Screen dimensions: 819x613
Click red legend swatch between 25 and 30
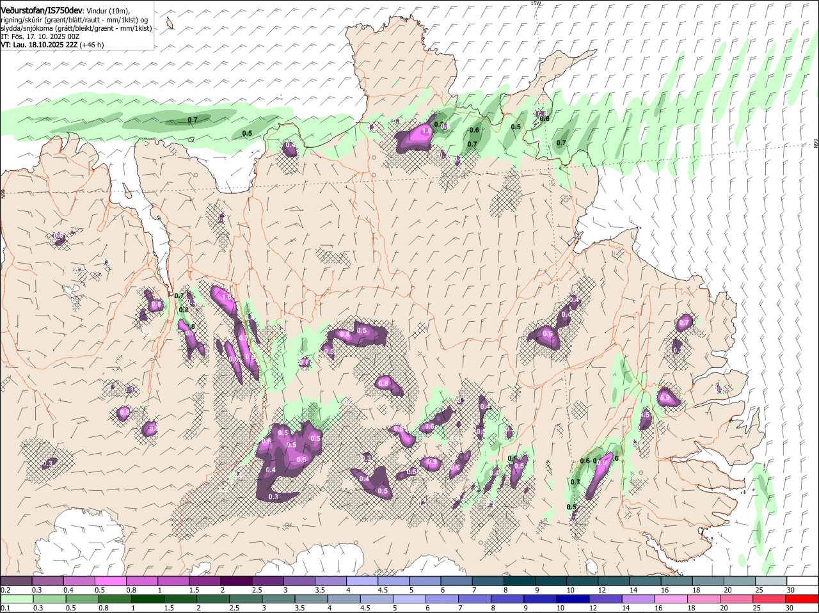(770, 599)
